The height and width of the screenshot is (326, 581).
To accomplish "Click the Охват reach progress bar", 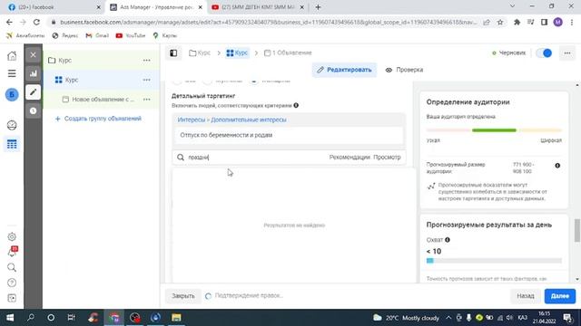I will pos(494,261).
